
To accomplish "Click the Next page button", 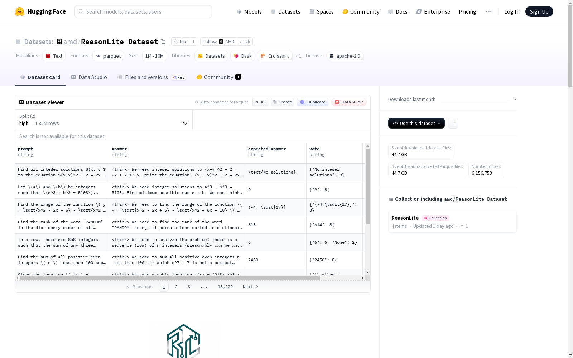I will coord(251,287).
